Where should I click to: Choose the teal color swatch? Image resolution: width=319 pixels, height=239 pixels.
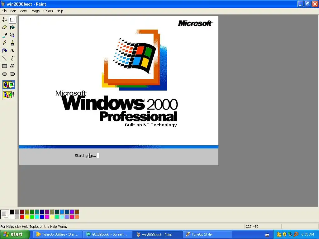(x=37, y=212)
